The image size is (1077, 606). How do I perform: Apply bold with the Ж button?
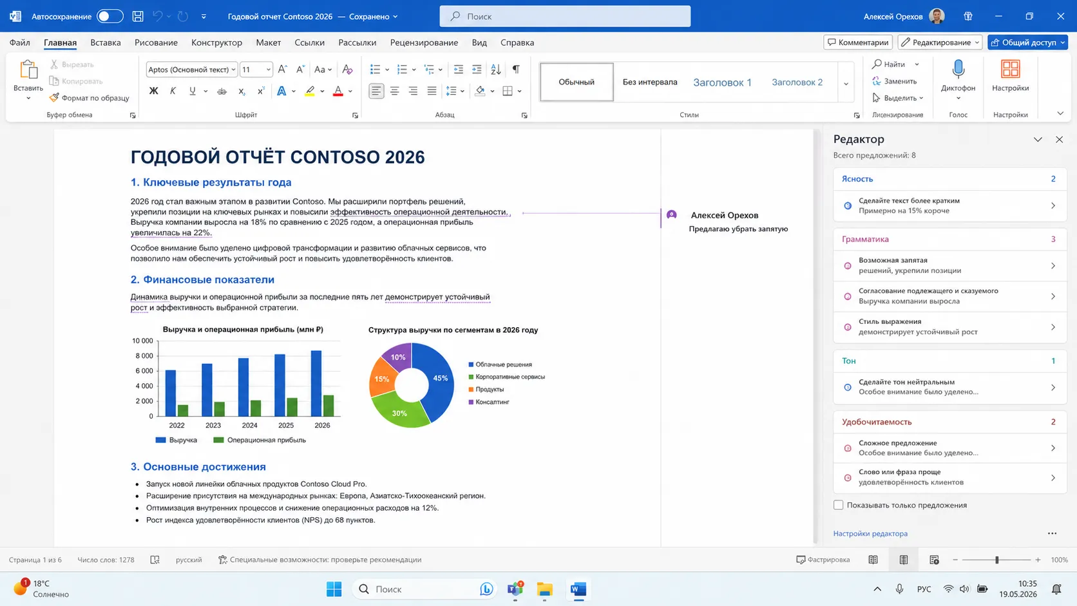coord(153,91)
